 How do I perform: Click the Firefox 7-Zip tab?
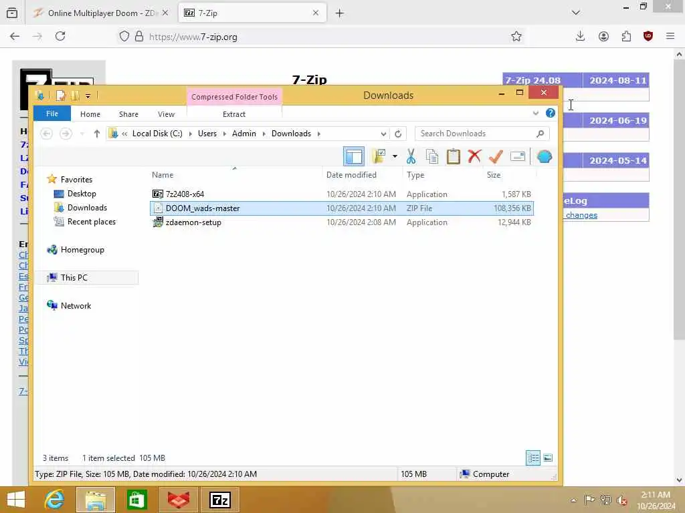252,13
